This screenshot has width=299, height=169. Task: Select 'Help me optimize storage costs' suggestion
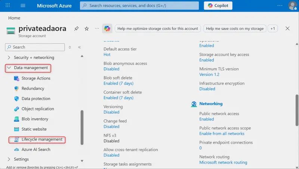coord(158,29)
